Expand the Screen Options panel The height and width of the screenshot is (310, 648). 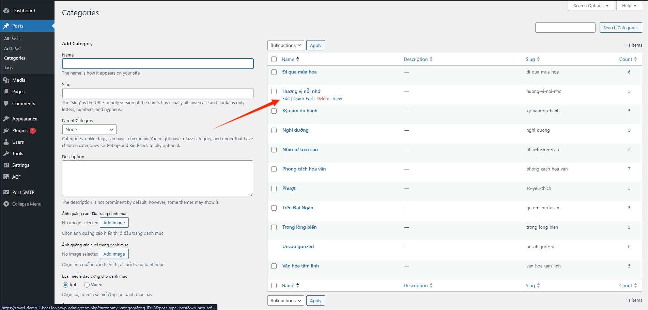(591, 6)
